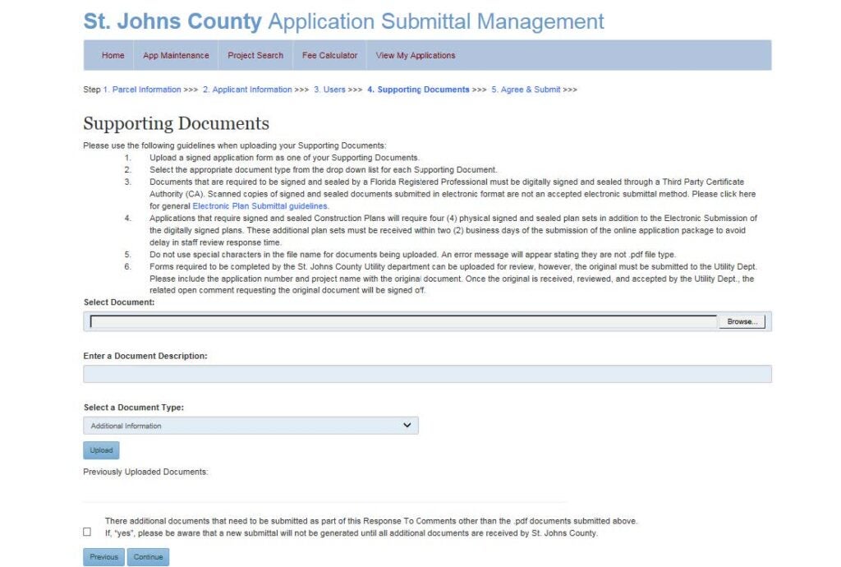Click inside the document description field

point(427,374)
